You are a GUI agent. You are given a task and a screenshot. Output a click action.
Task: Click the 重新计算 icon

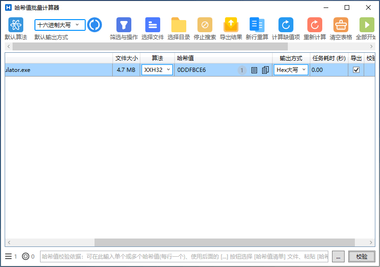coord(314,25)
